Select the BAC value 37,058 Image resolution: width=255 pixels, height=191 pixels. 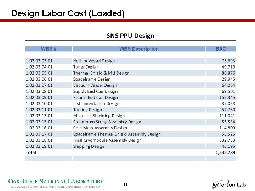pyautogui.click(x=228, y=103)
